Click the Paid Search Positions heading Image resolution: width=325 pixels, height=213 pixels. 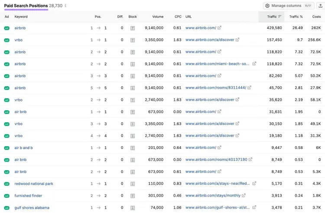tap(26, 6)
